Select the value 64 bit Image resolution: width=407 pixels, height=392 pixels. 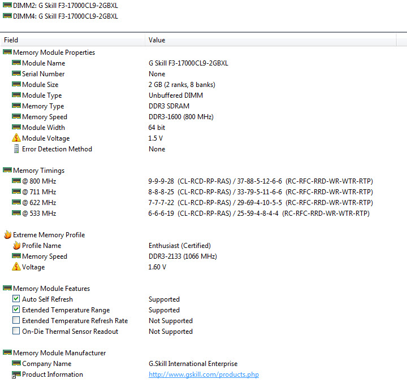(x=157, y=128)
